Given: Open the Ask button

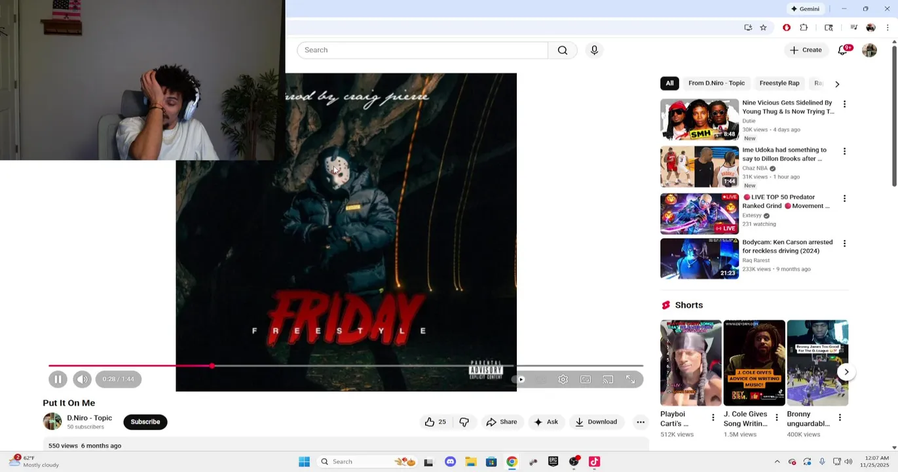Looking at the screenshot, I should tap(546, 422).
